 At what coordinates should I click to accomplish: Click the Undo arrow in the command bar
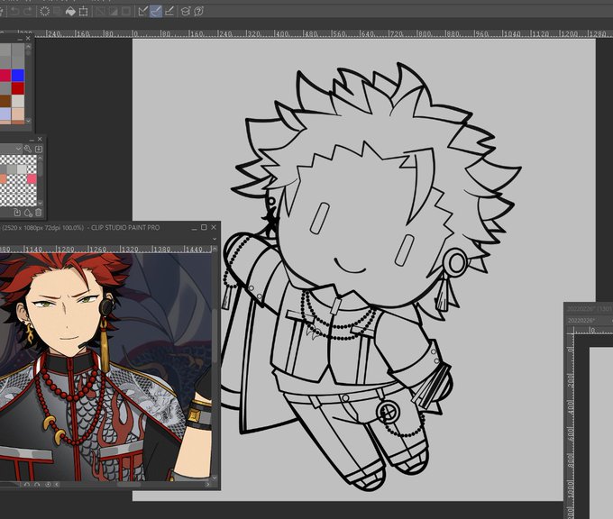(14, 12)
